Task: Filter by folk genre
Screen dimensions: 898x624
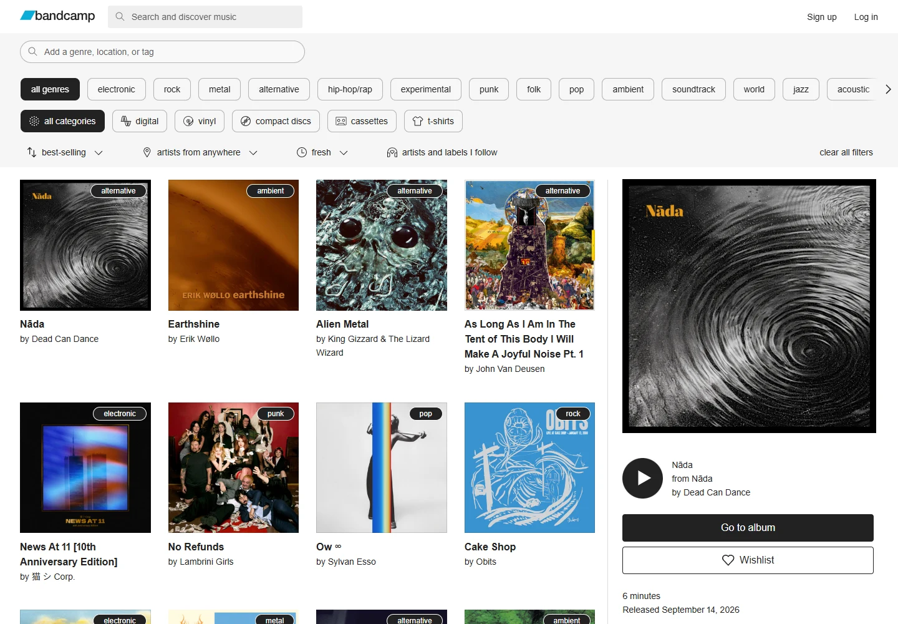Action: pos(534,89)
